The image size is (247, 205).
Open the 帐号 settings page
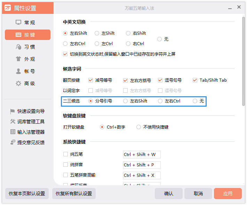pos(27,71)
